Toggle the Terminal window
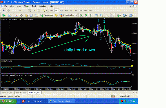This screenshot has height=108, width=166. [x=31, y=15]
